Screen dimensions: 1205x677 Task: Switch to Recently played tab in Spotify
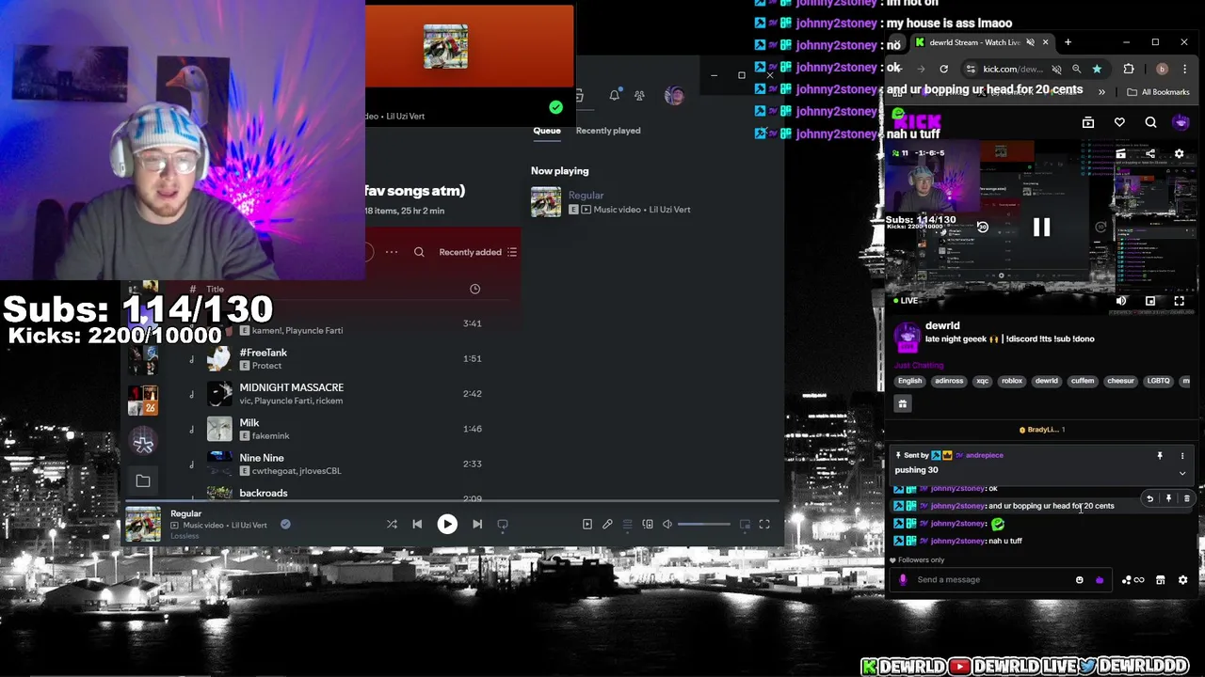(608, 131)
